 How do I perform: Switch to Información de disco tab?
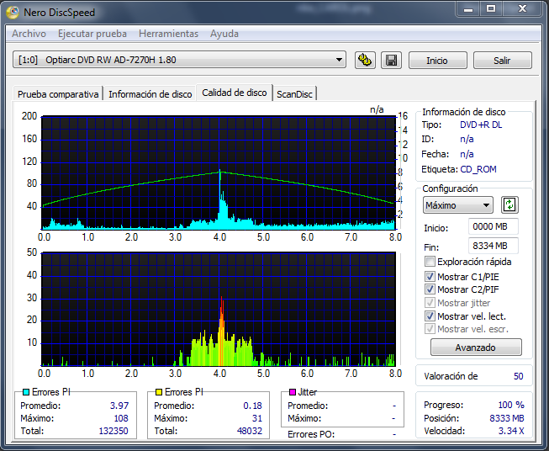pos(150,94)
